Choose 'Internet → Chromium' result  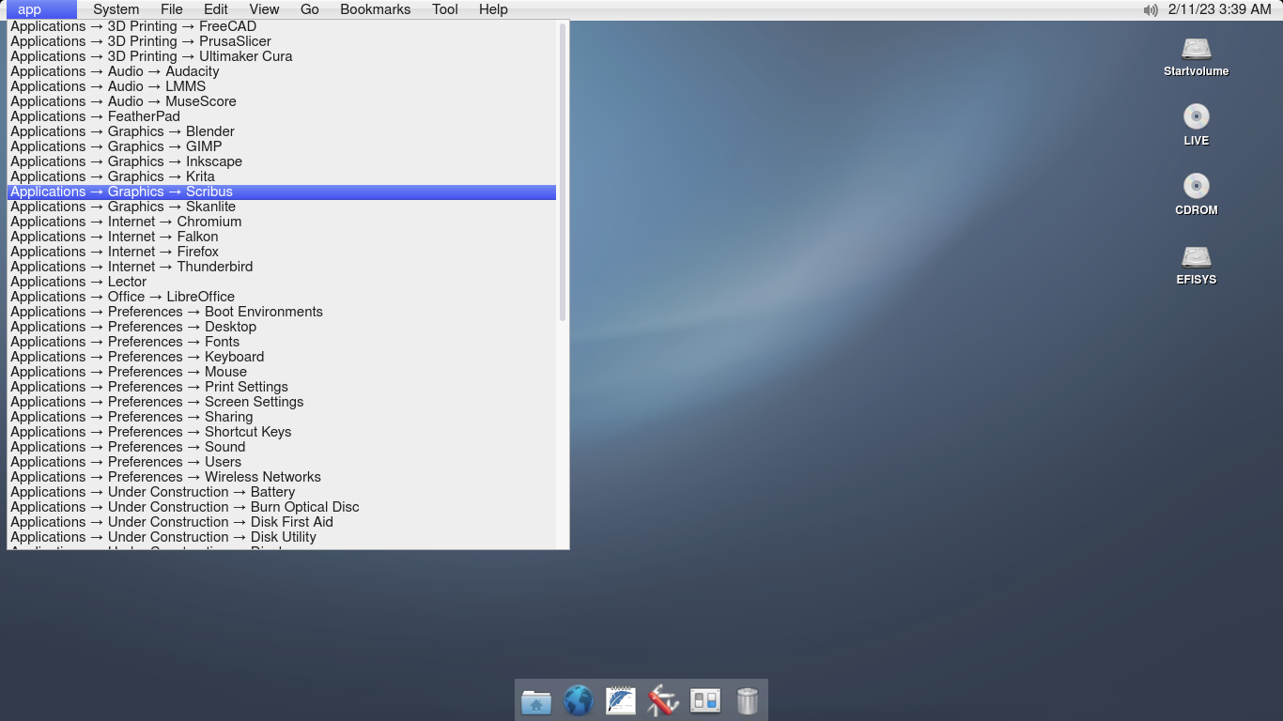tap(282, 222)
